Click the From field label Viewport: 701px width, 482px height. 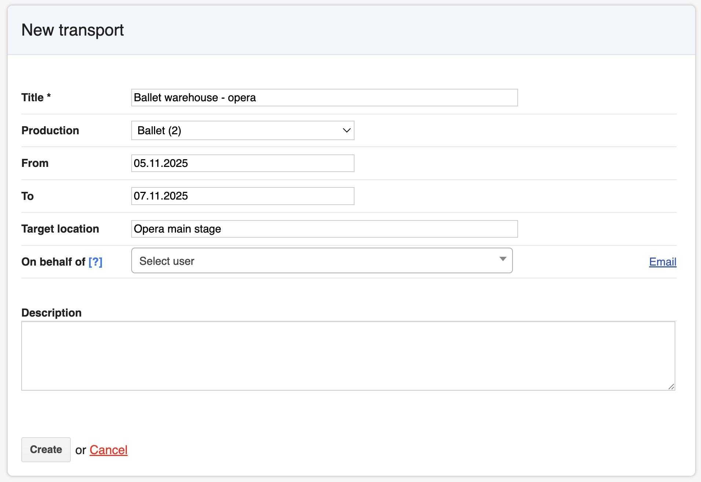35,163
